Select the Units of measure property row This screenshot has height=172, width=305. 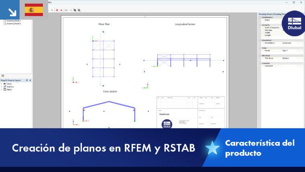pyautogui.click(x=272, y=28)
